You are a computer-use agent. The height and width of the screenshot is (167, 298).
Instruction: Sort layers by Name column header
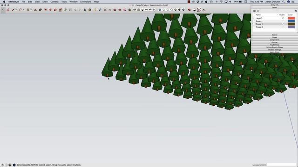coord(258,15)
